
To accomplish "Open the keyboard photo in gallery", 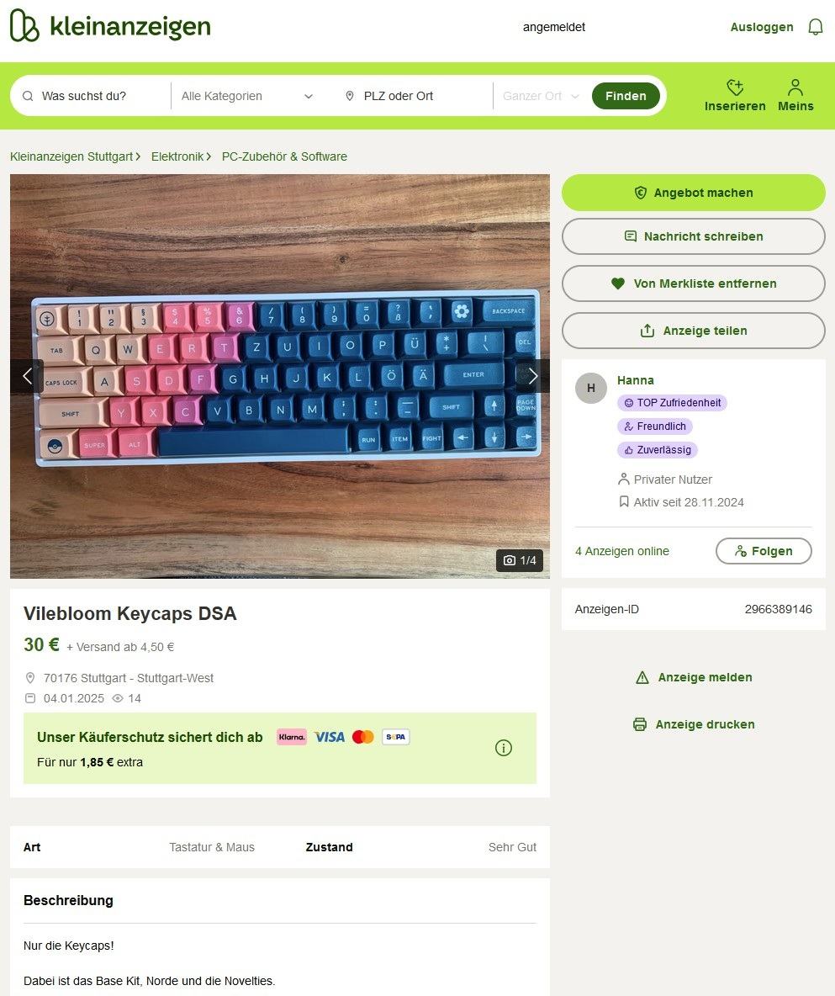I will (280, 376).
